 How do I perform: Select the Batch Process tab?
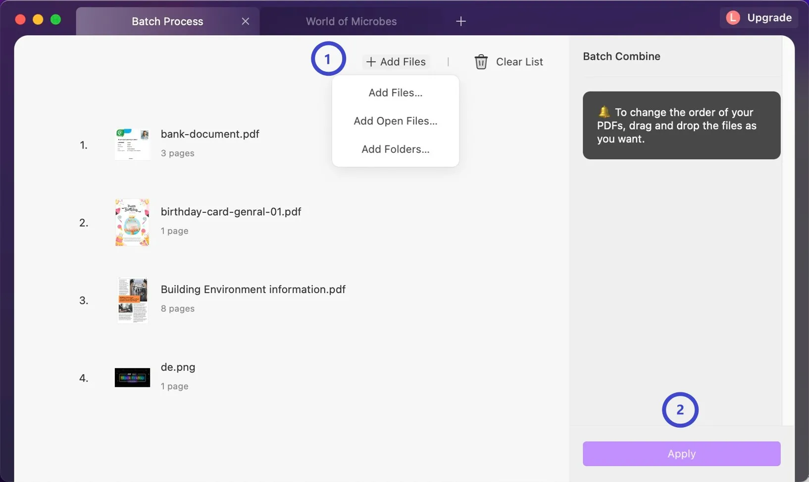(x=167, y=21)
